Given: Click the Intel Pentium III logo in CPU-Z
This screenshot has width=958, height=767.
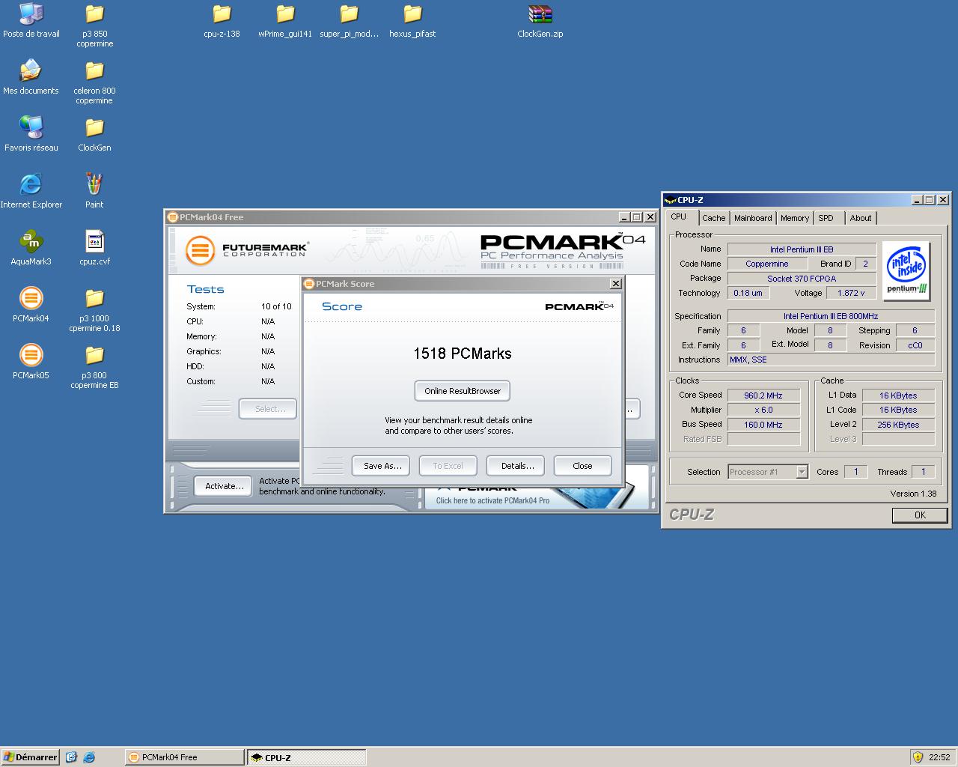Looking at the screenshot, I should [906, 271].
